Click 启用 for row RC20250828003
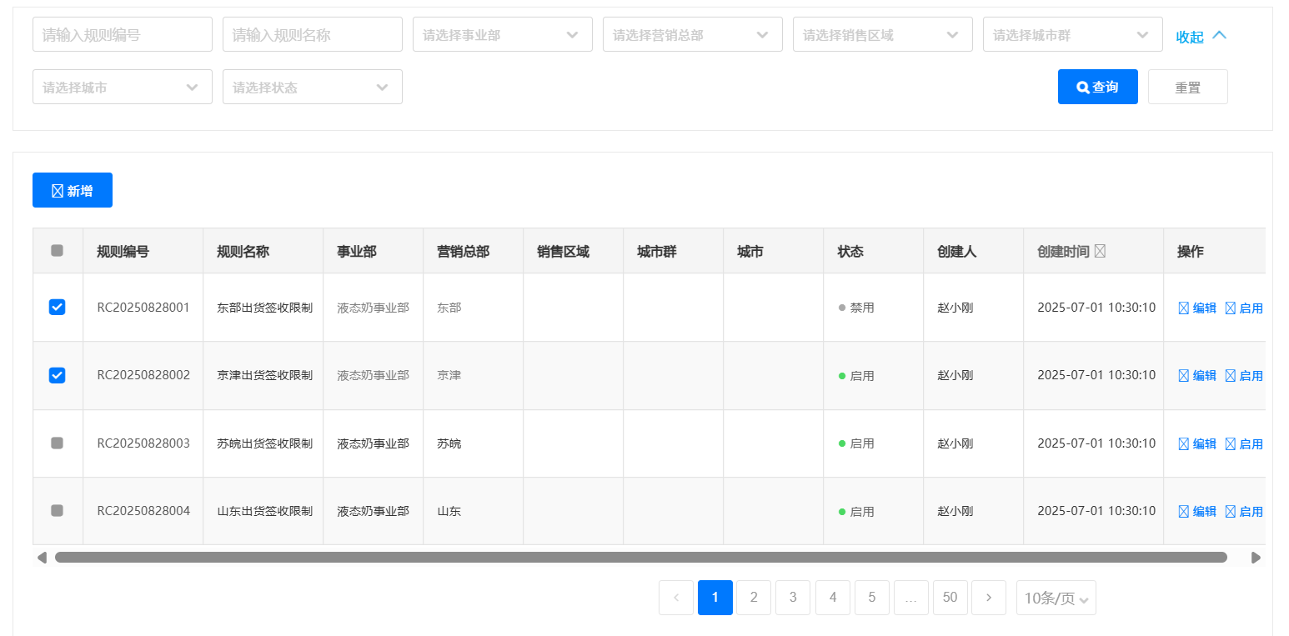 pyautogui.click(x=1243, y=443)
